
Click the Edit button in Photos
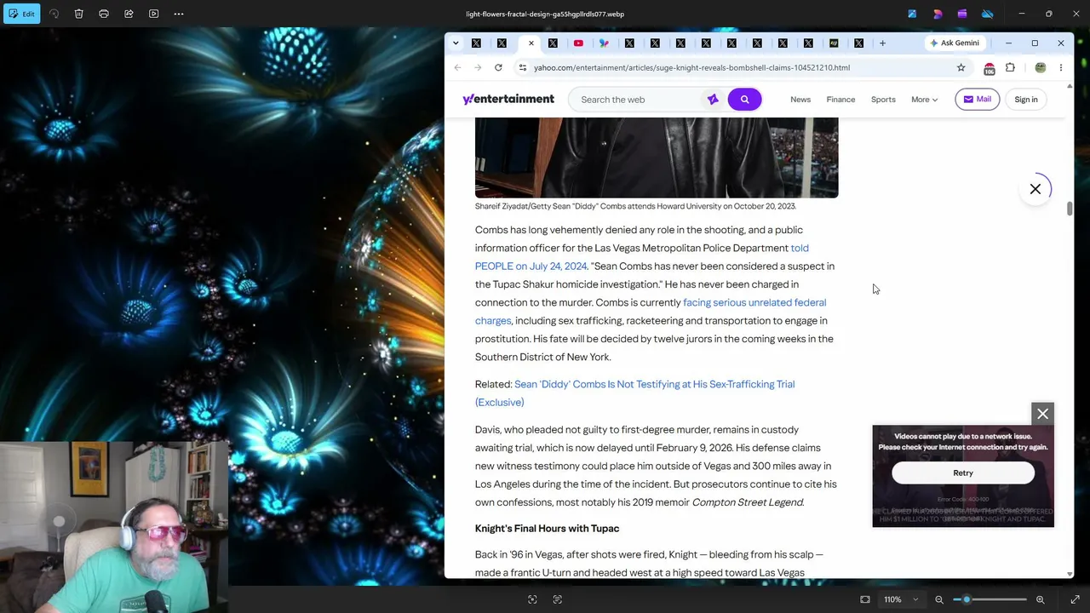pos(20,14)
